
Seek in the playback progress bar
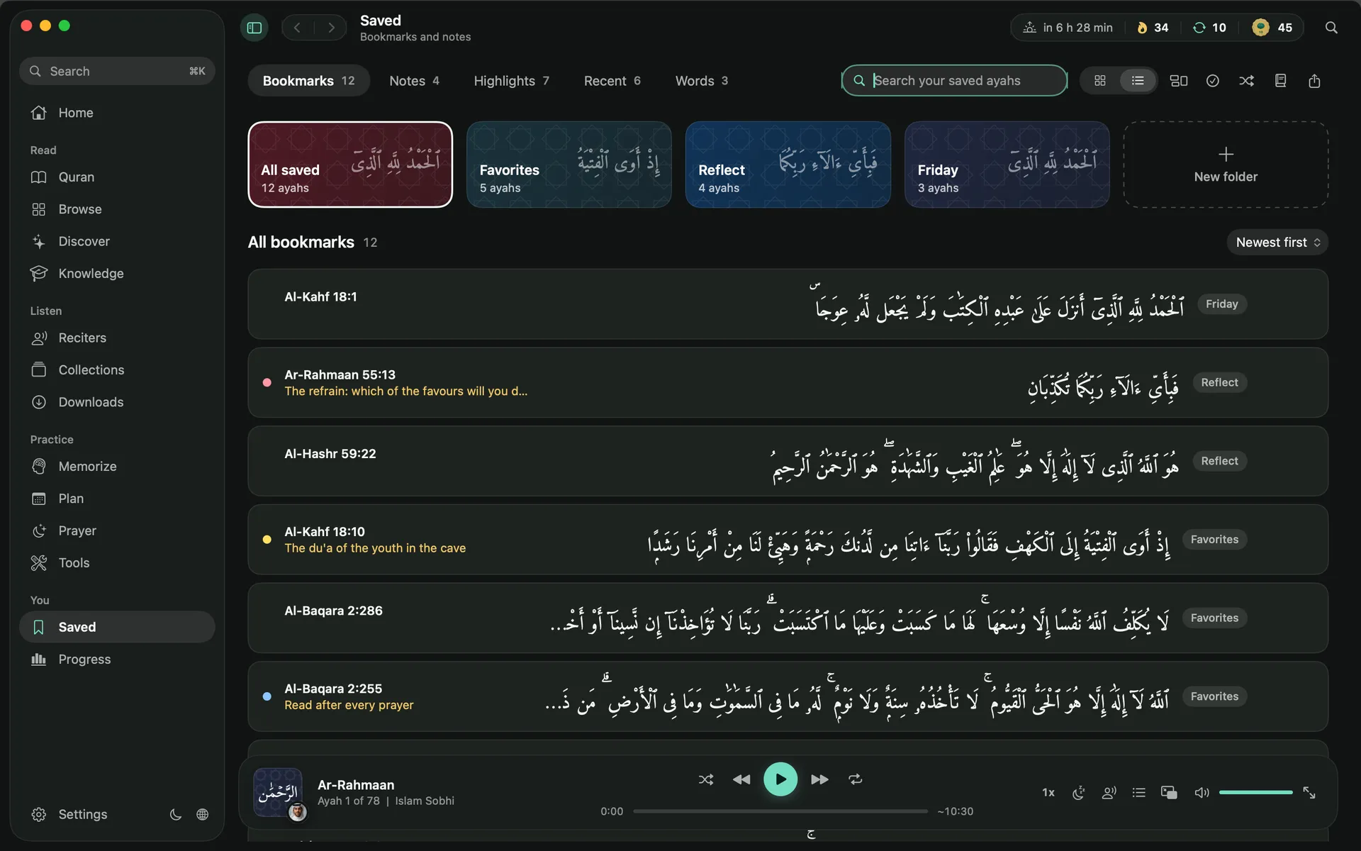coord(780,811)
